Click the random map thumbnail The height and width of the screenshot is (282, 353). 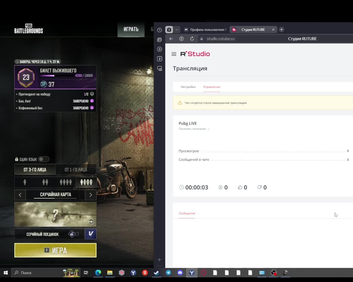[x=55, y=215]
